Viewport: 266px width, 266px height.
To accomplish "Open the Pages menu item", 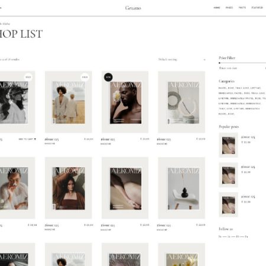I will click(229, 8).
